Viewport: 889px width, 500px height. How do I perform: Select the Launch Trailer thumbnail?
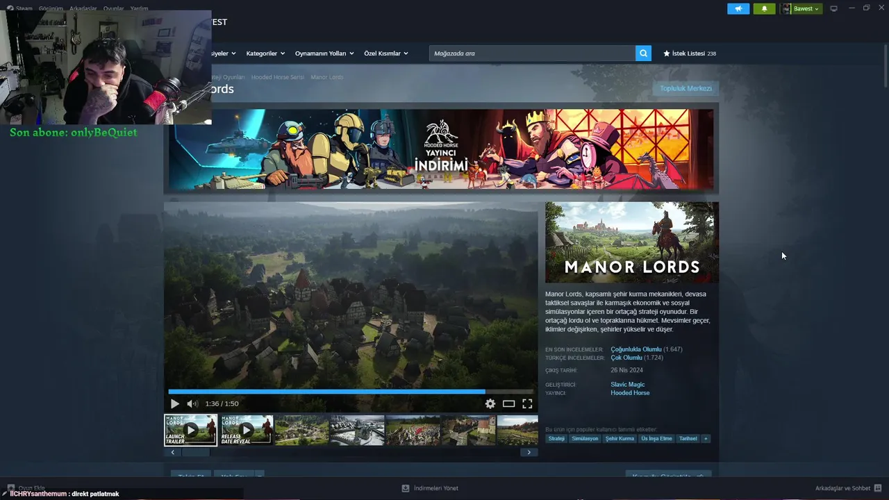(191, 430)
